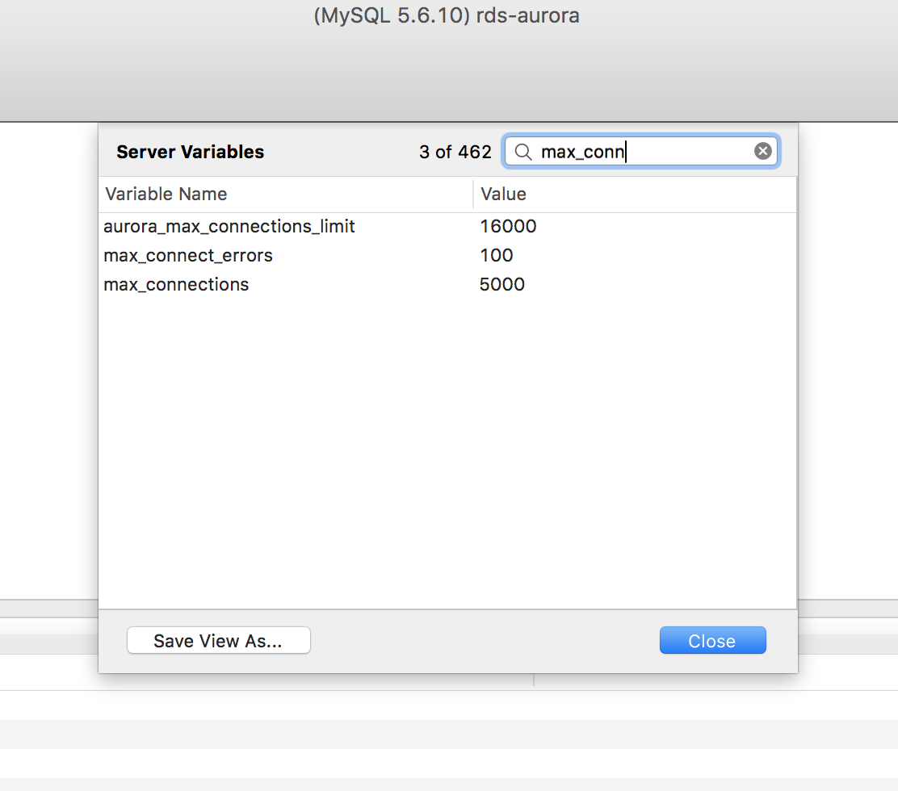Sort by Value column header
898x791 pixels.
(635, 194)
